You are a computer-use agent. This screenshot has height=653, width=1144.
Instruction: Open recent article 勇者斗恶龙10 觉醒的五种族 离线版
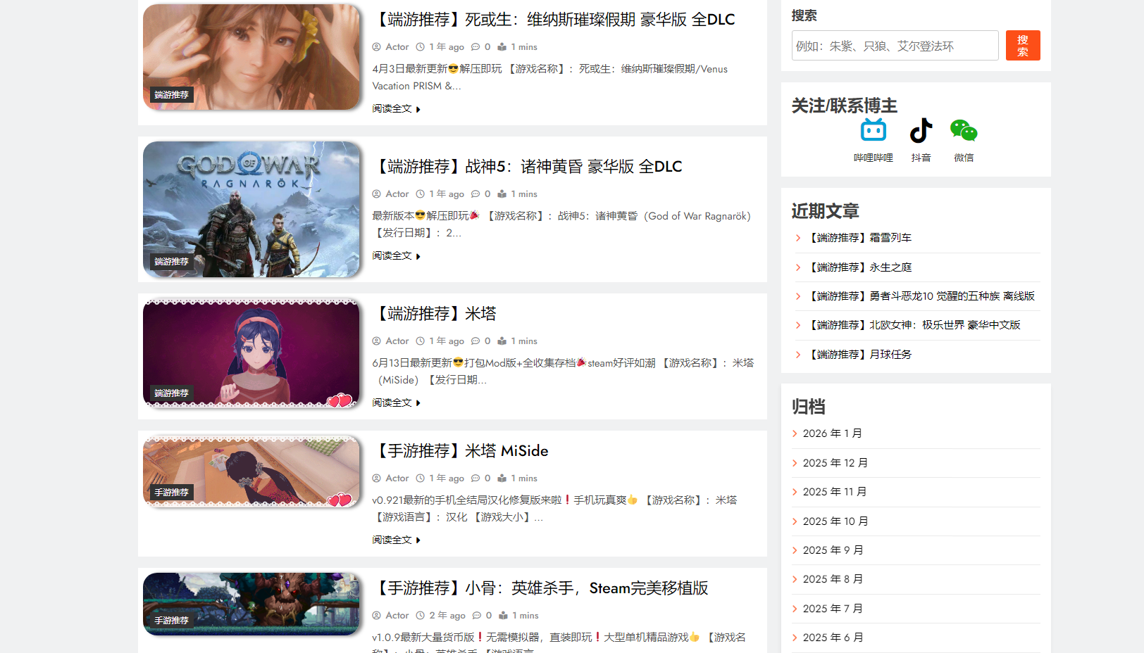point(920,296)
